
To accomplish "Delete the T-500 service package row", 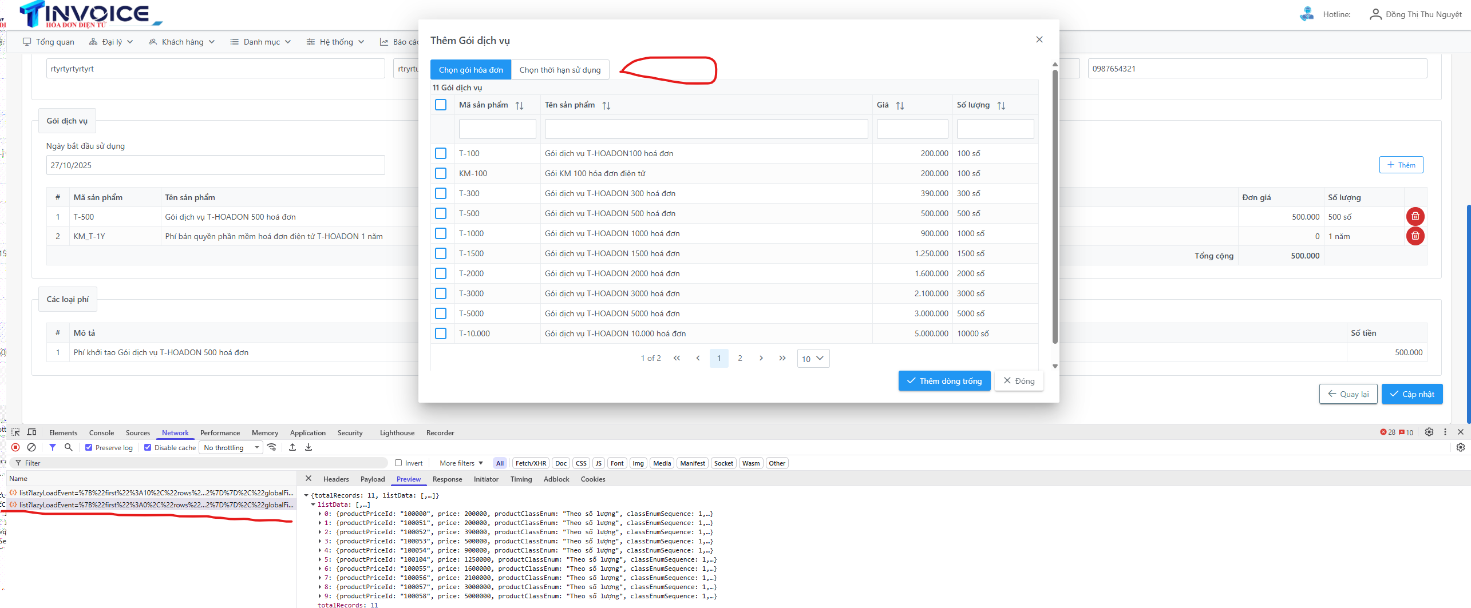I will click(1415, 216).
